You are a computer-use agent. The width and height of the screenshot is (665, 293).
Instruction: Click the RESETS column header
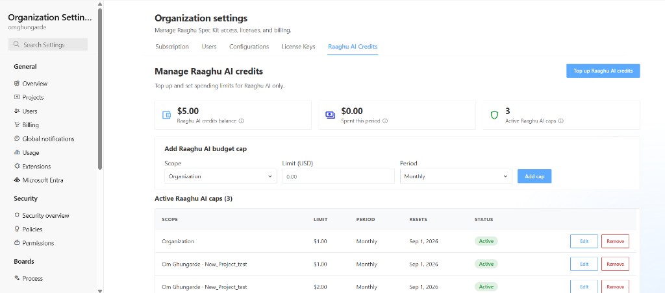[418, 219]
